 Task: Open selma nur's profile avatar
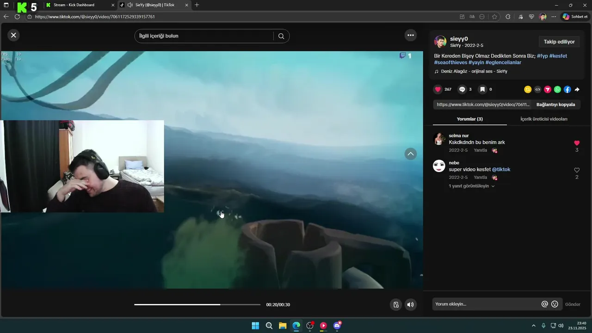click(439, 139)
